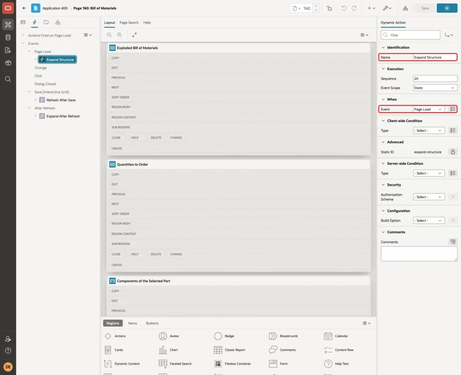The image size is (461, 375).
Task: Open the DE user account avatar
Action: point(8,367)
